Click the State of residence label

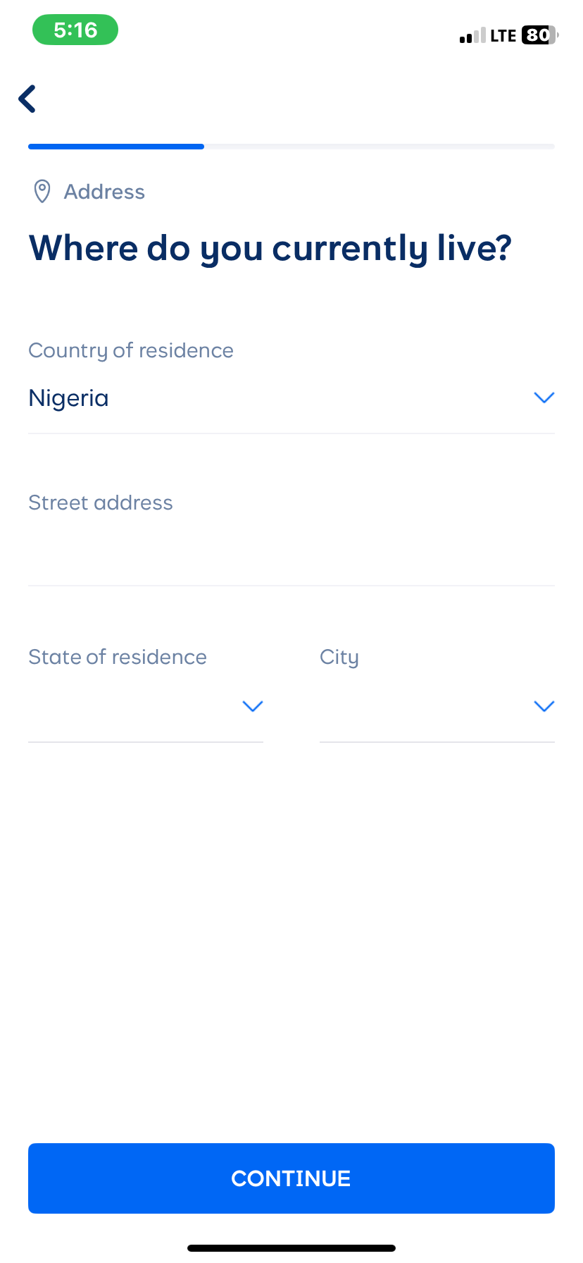[118, 657]
